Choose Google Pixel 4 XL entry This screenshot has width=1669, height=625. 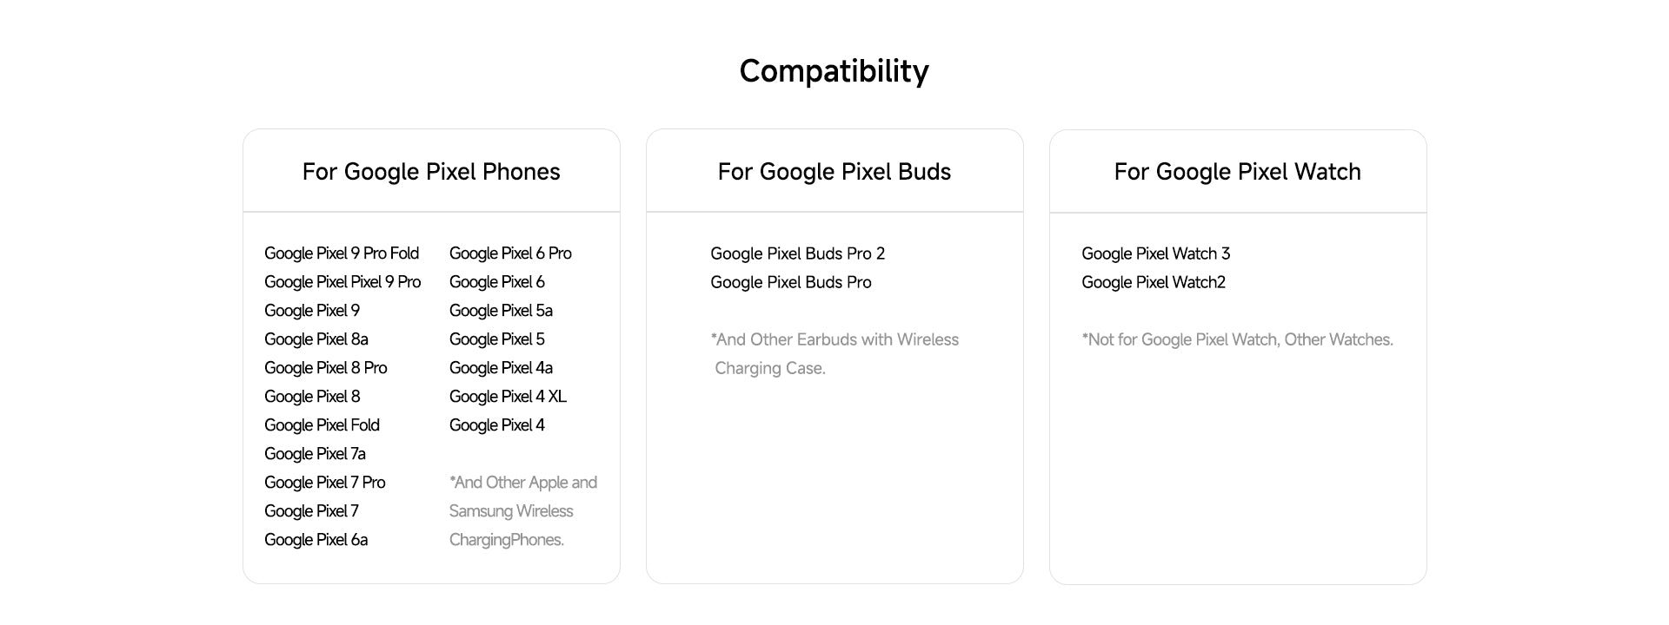[x=508, y=397]
